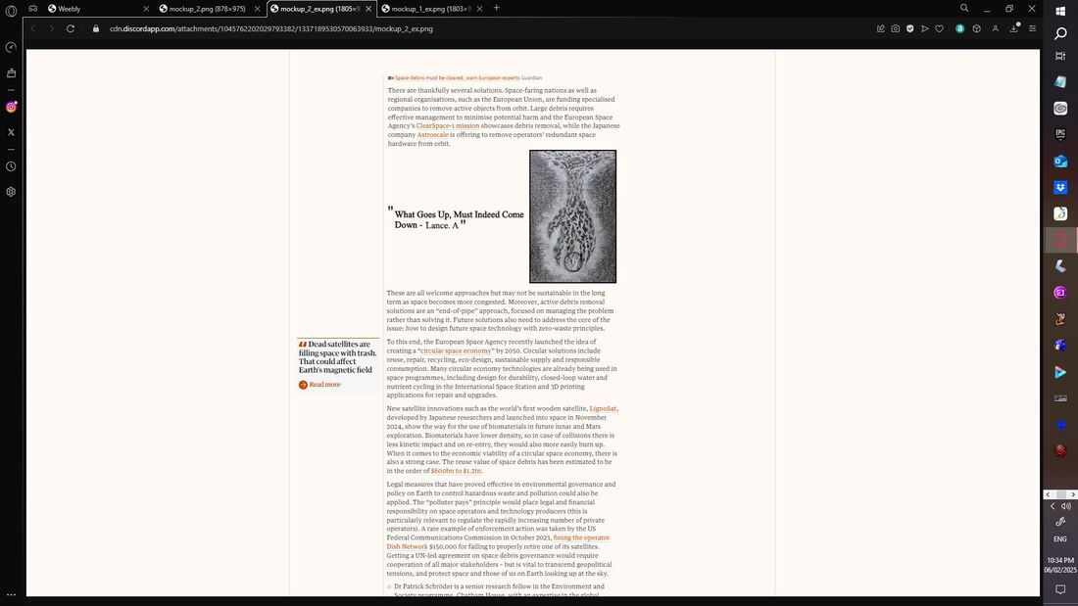The image size is (1078, 606).
Task: Open X (Twitter) in the sidebar
Action: tap(11, 132)
